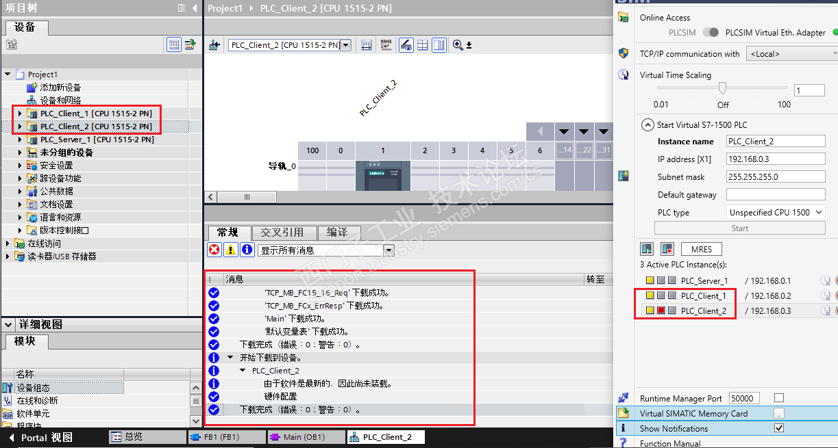Toggle information messages filter icon
Screen dimensions: 838x448
(247, 250)
